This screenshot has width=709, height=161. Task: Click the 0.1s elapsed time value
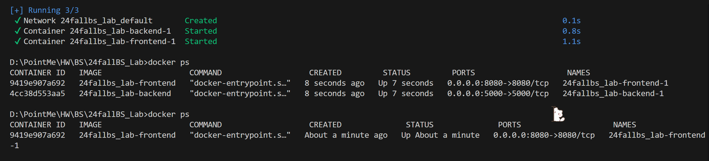click(571, 21)
